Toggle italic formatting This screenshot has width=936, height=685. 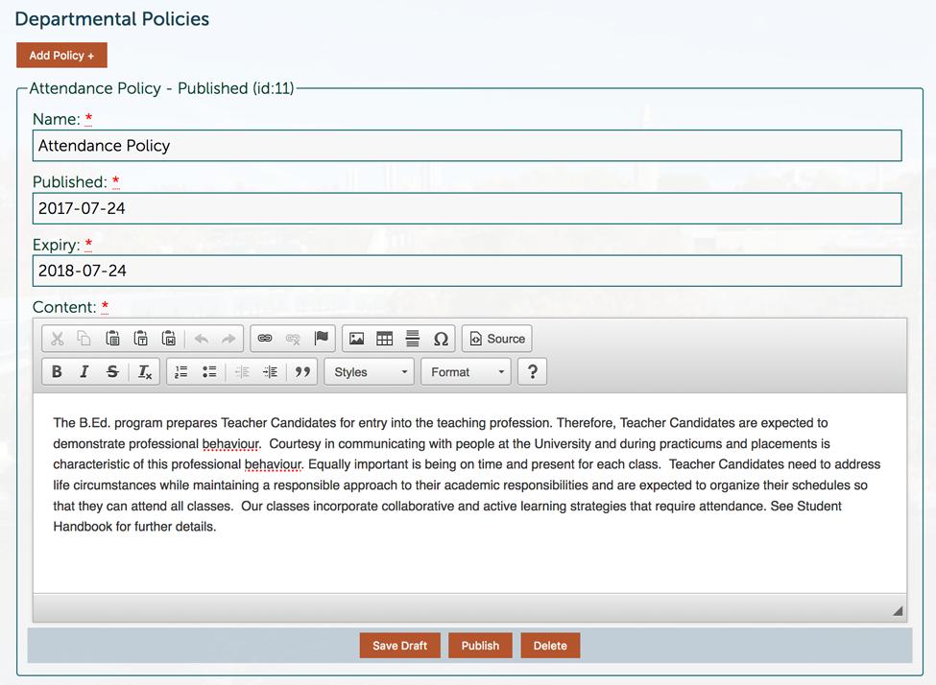coord(83,371)
